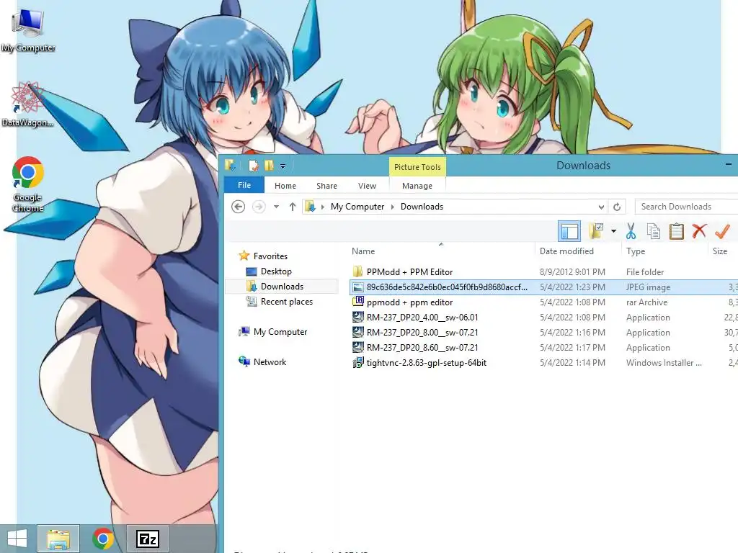This screenshot has width=738, height=553.
Task: Select RM-237_DP20_4.00__sw-06.01 application
Action: (422, 318)
